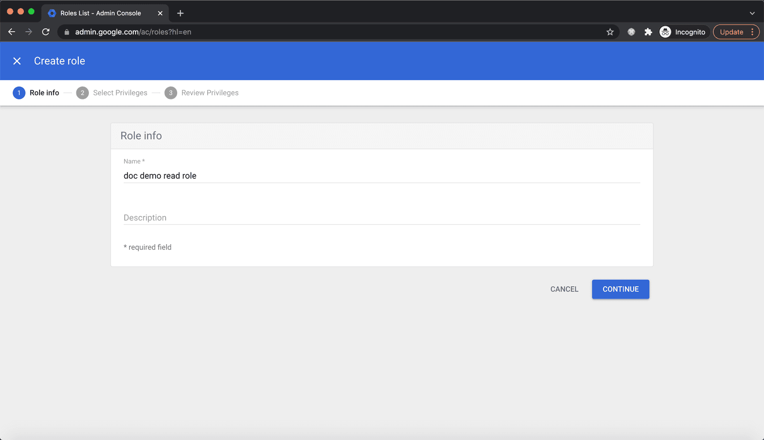This screenshot has width=764, height=440.
Task: Minimize the window with yellow button
Action: coord(21,11)
